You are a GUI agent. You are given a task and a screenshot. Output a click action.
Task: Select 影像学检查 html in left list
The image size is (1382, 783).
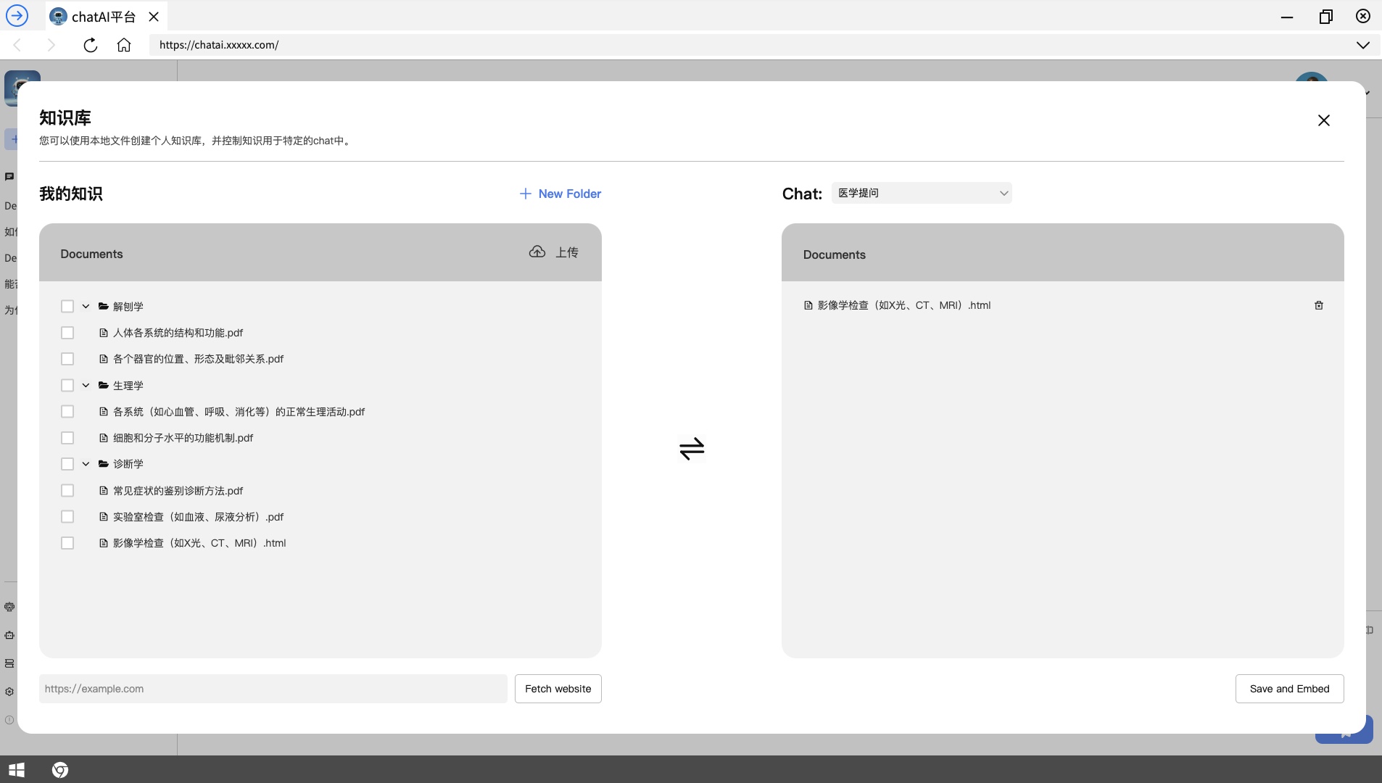[x=199, y=543]
